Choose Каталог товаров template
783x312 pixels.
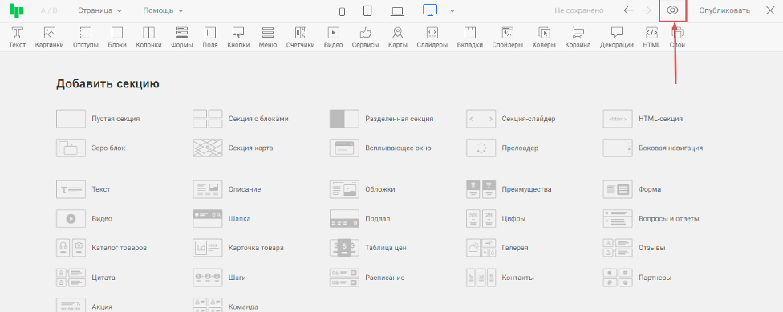[102, 248]
